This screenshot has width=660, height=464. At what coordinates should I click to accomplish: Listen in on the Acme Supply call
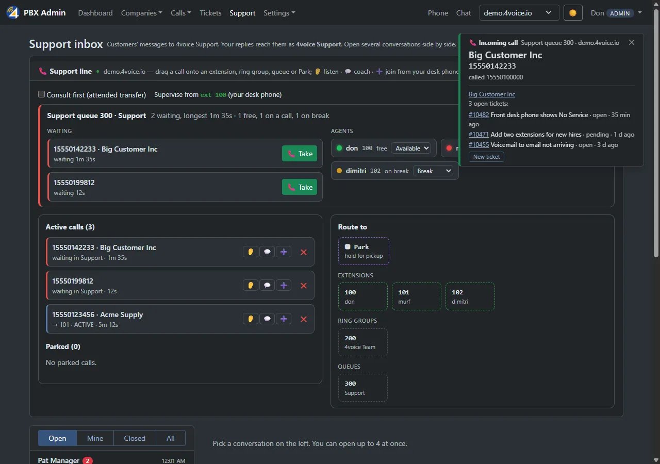[x=251, y=319]
